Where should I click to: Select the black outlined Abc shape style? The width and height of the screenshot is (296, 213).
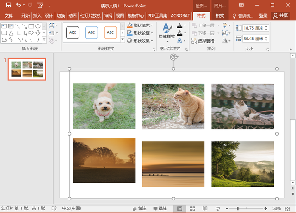coord(72,32)
